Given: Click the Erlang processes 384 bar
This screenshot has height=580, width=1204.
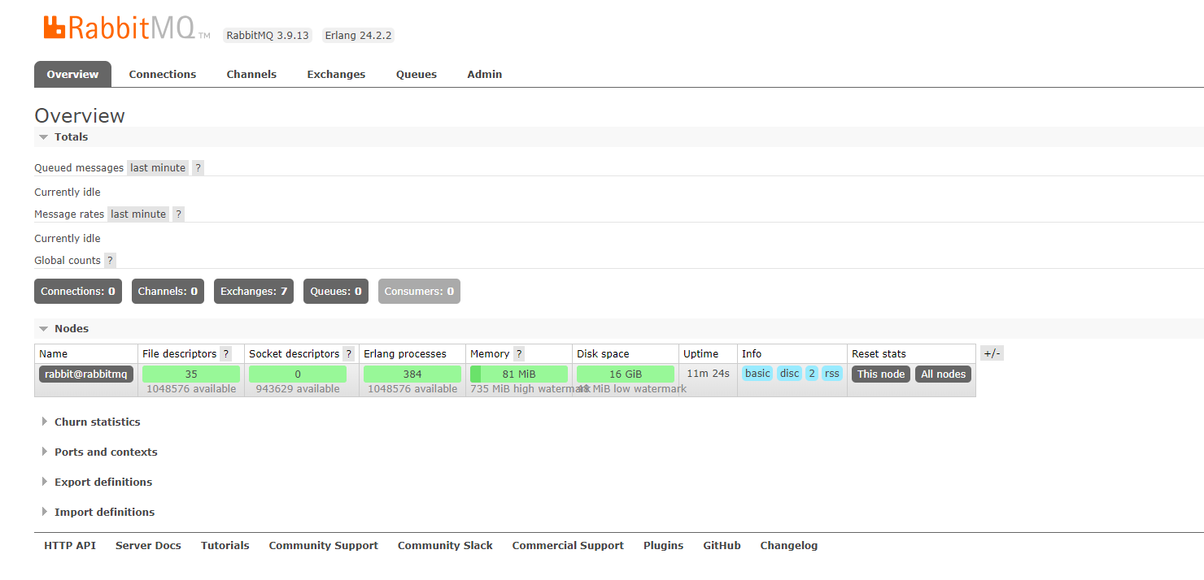Looking at the screenshot, I should tap(412, 374).
